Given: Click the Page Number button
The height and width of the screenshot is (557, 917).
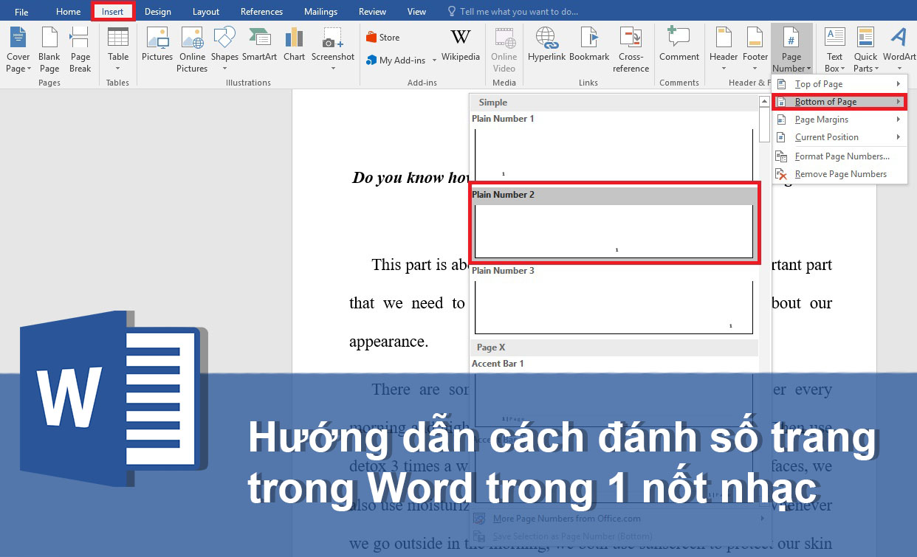Looking at the screenshot, I should coord(791,49).
